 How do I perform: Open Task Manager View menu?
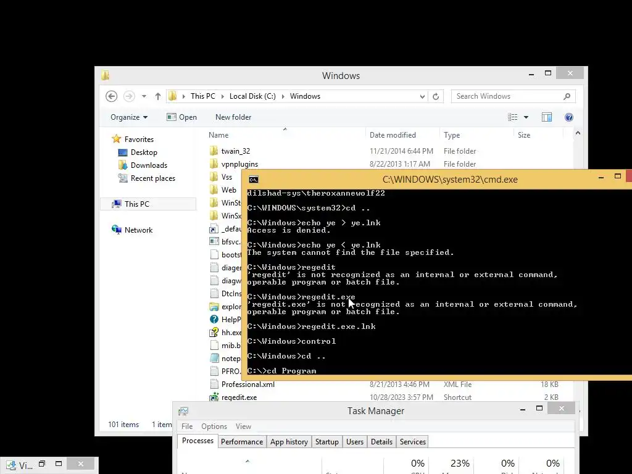click(243, 426)
